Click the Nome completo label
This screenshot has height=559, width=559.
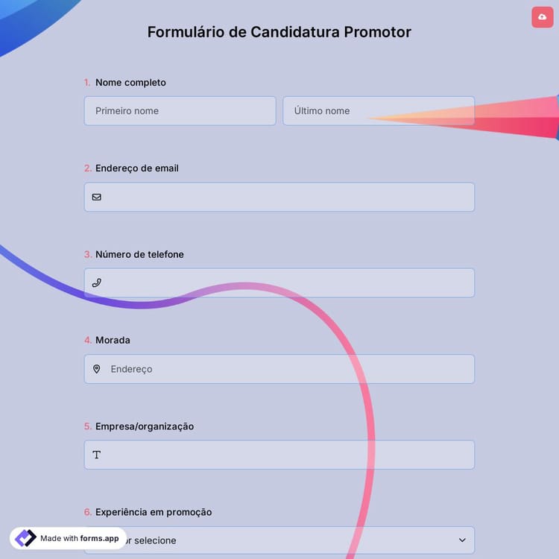(x=130, y=83)
